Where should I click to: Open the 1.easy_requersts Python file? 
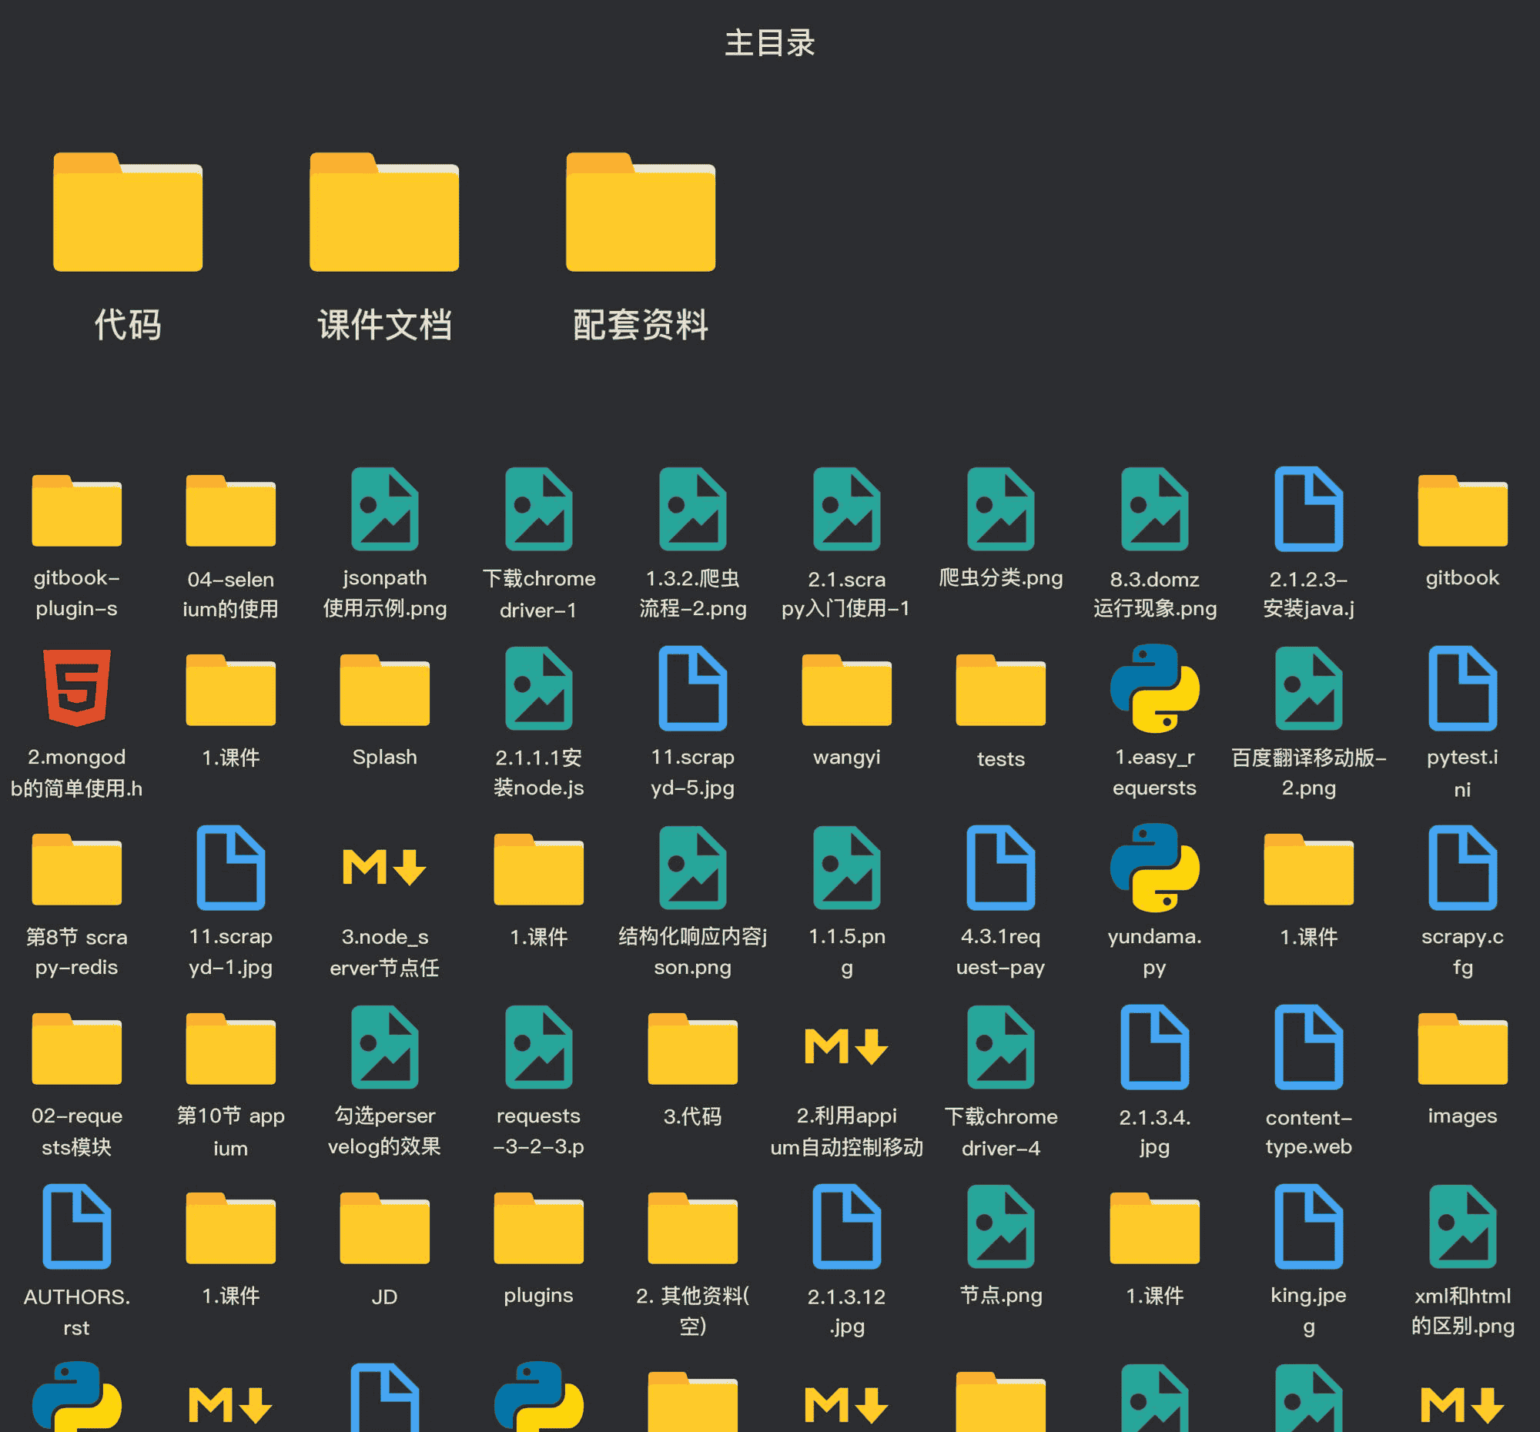(1154, 688)
